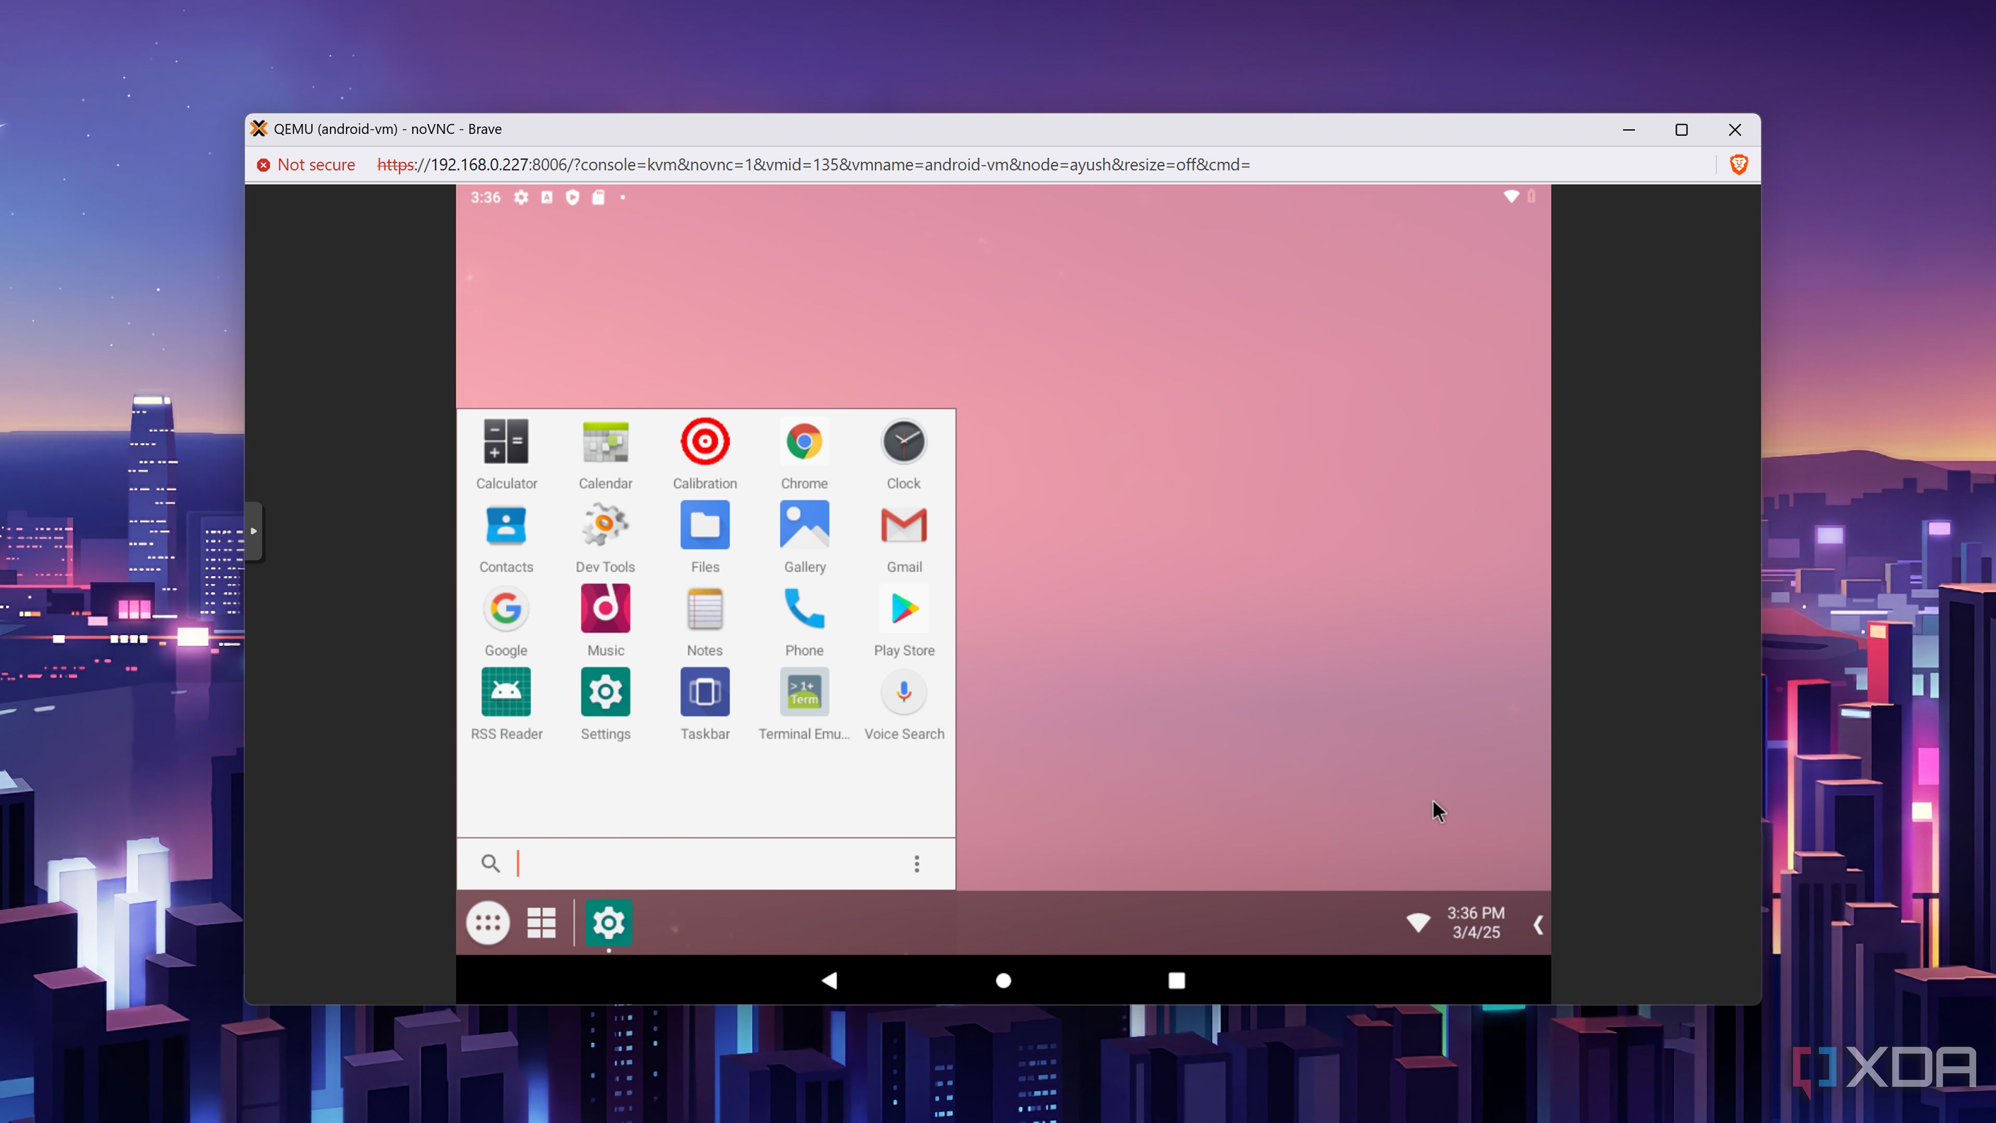Screen dimensions: 1996x1123
Task: Tap the Android Home button
Action: coord(1003,981)
